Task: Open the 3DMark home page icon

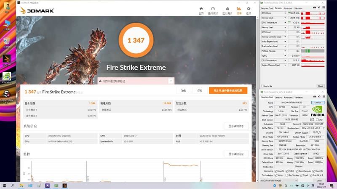Action: point(201,9)
